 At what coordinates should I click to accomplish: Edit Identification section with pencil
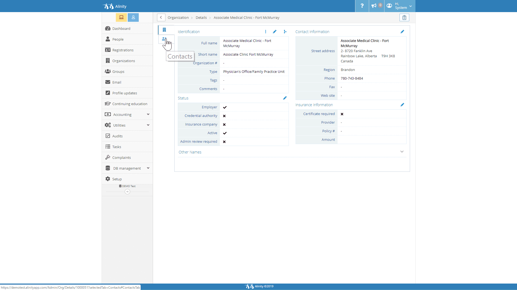(275, 32)
